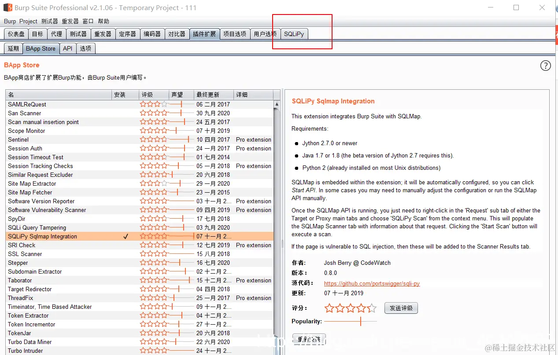Open the BApp Store help icon
This screenshot has width=558, height=355.
(x=545, y=66)
